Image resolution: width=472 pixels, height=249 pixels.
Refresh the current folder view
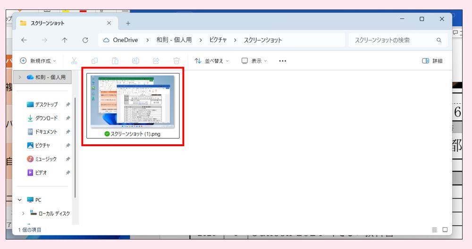click(x=85, y=40)
